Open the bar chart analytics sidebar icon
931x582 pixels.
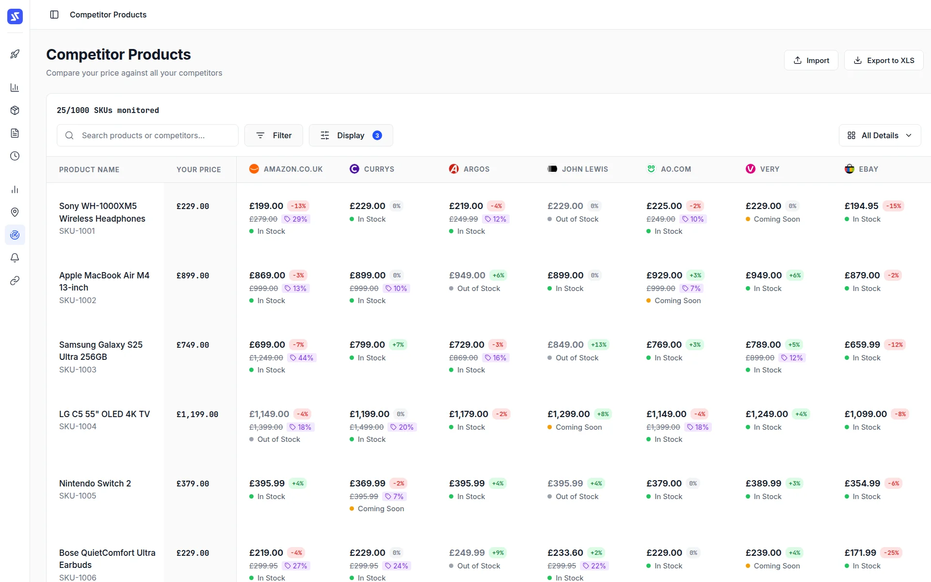(x=15, y=88)
